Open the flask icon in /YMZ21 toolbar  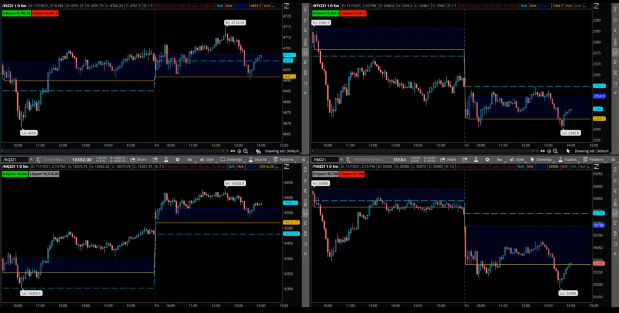(x=476, y=159)
